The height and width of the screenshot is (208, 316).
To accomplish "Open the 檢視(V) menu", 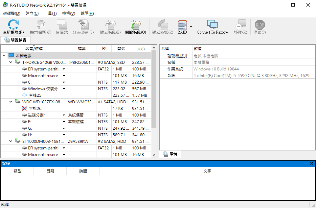I will [x=69, y=13].
